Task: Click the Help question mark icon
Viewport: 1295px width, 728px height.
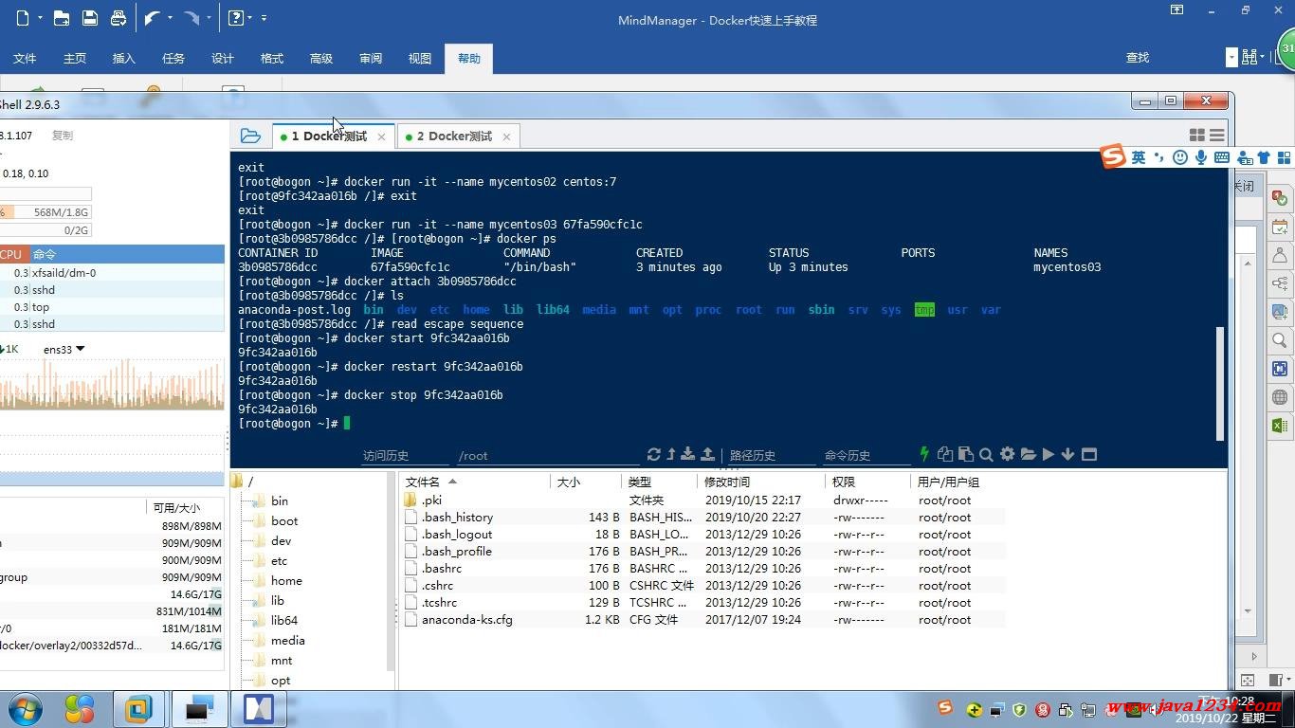Action: click(236, 17)
